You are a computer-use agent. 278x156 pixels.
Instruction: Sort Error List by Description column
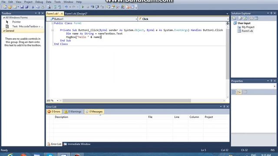(x=100, y=117)
